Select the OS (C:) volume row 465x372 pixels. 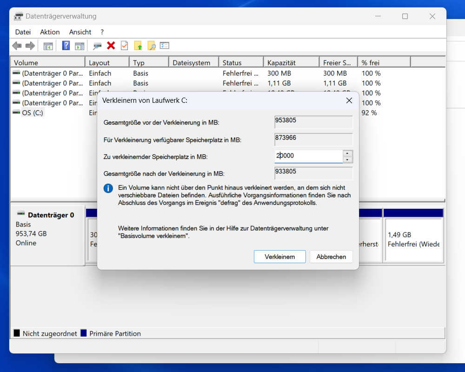(33, 113)
